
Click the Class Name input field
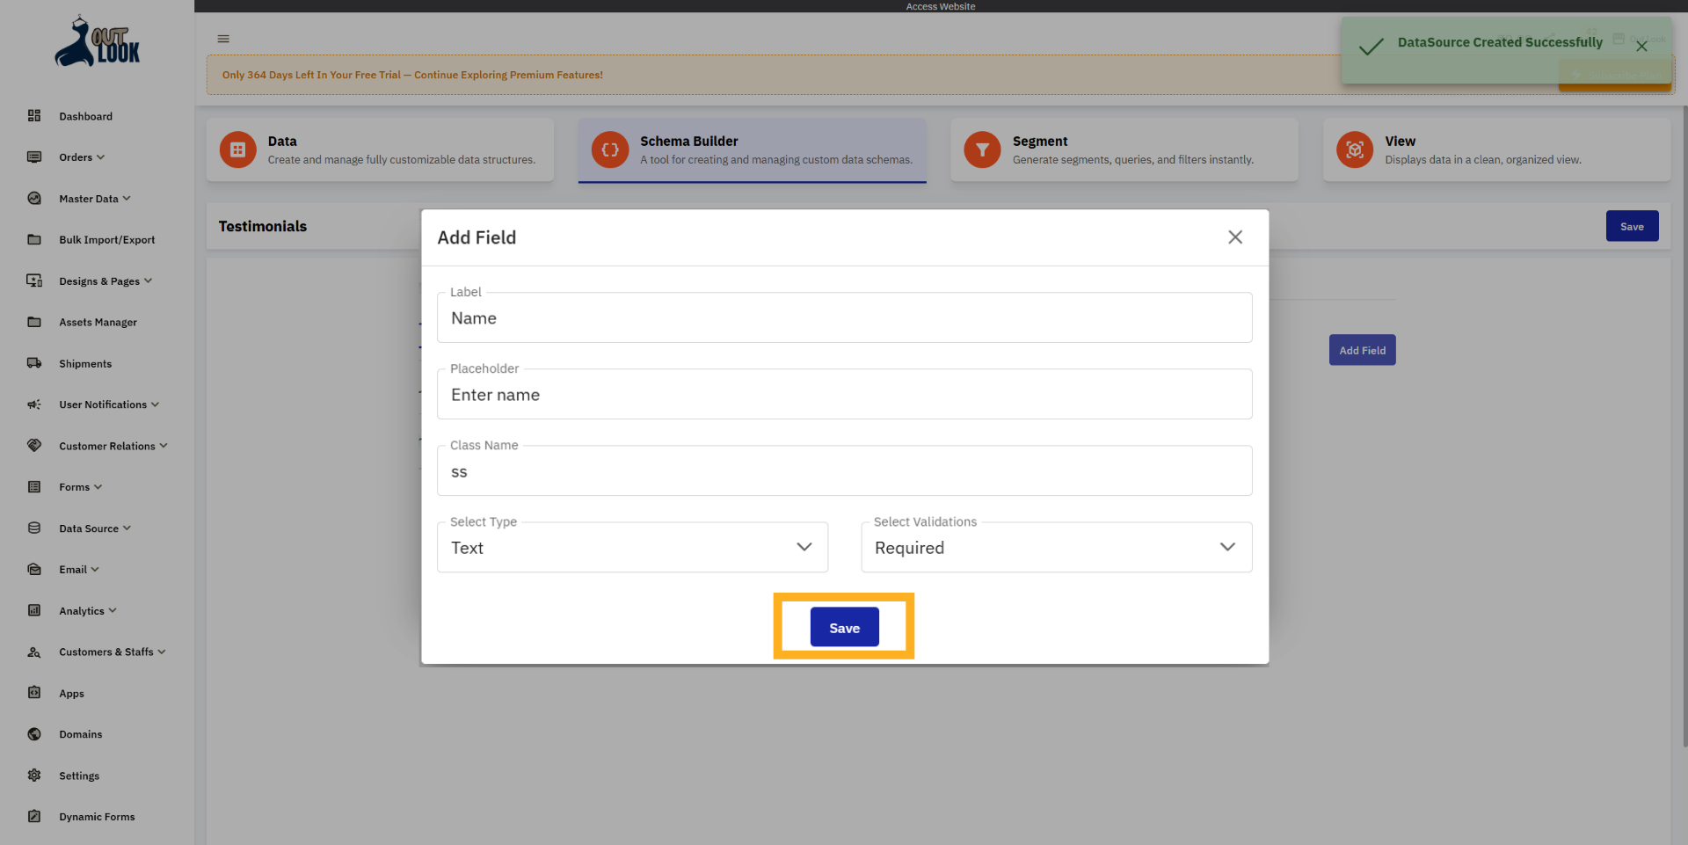(x=844, y=470)
